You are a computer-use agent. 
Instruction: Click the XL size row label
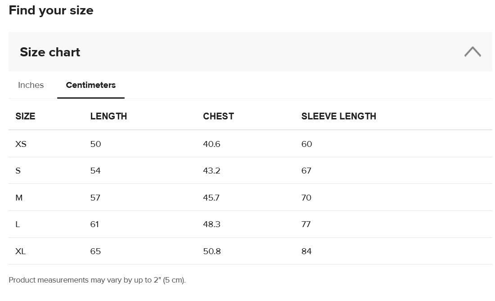click(x=20, y=251)
